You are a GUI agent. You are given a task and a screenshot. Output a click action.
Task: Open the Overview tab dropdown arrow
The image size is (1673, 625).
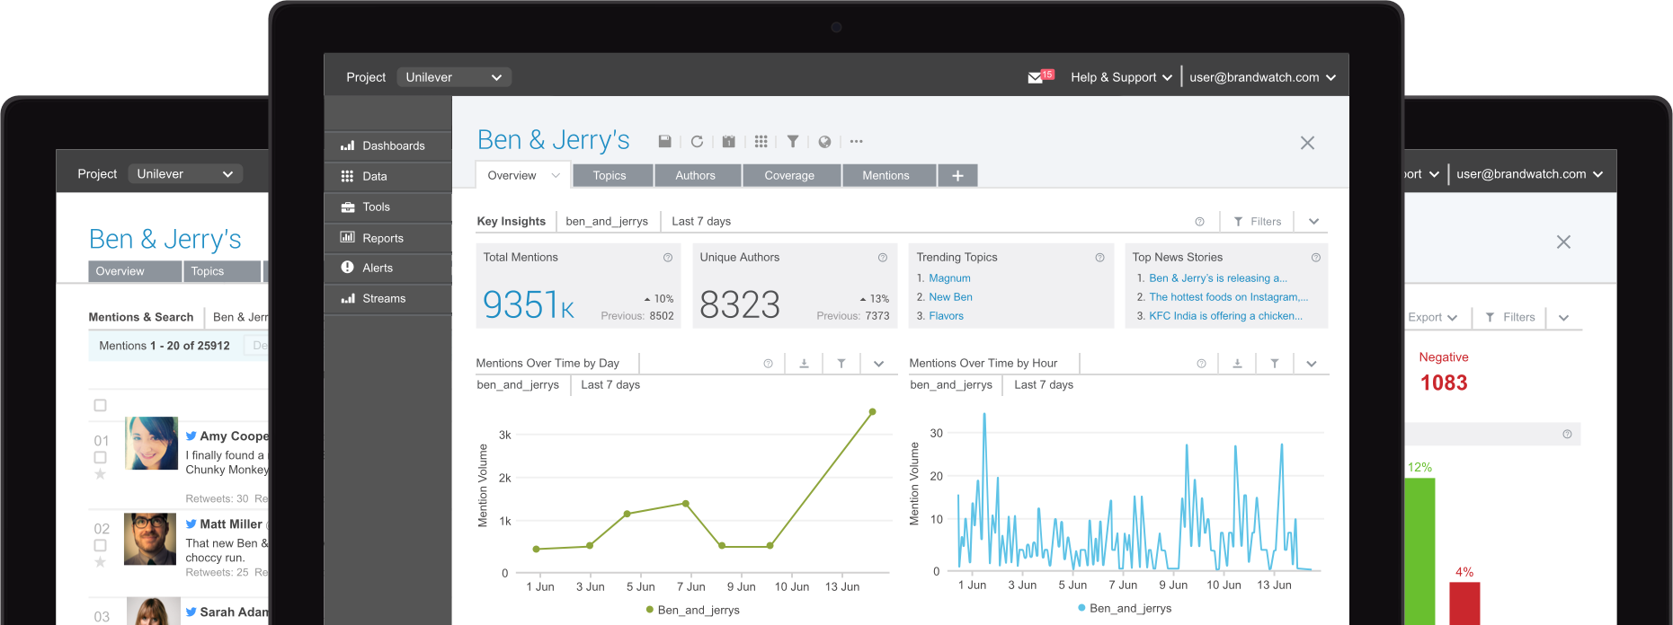(556, 176)
